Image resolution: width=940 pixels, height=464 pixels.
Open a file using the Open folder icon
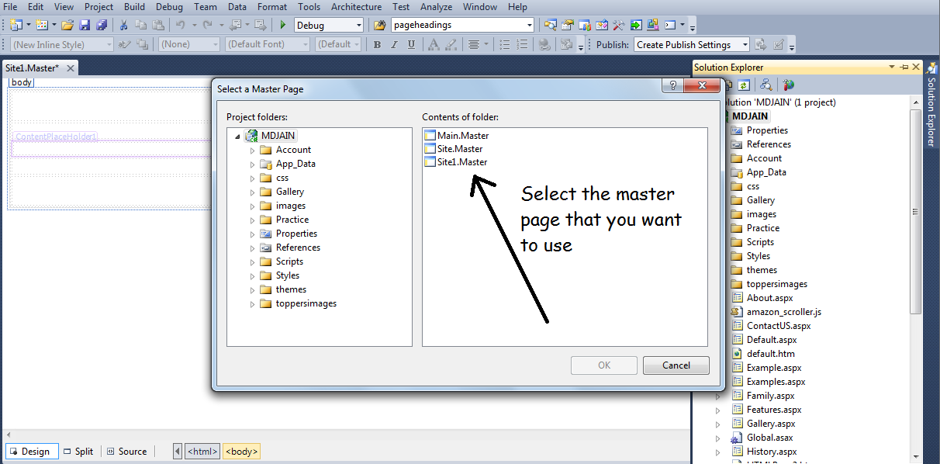pyautogui.click(x=66, y=26)
